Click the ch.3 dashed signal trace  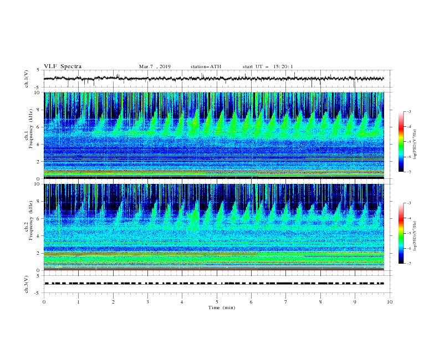point(214,284)
